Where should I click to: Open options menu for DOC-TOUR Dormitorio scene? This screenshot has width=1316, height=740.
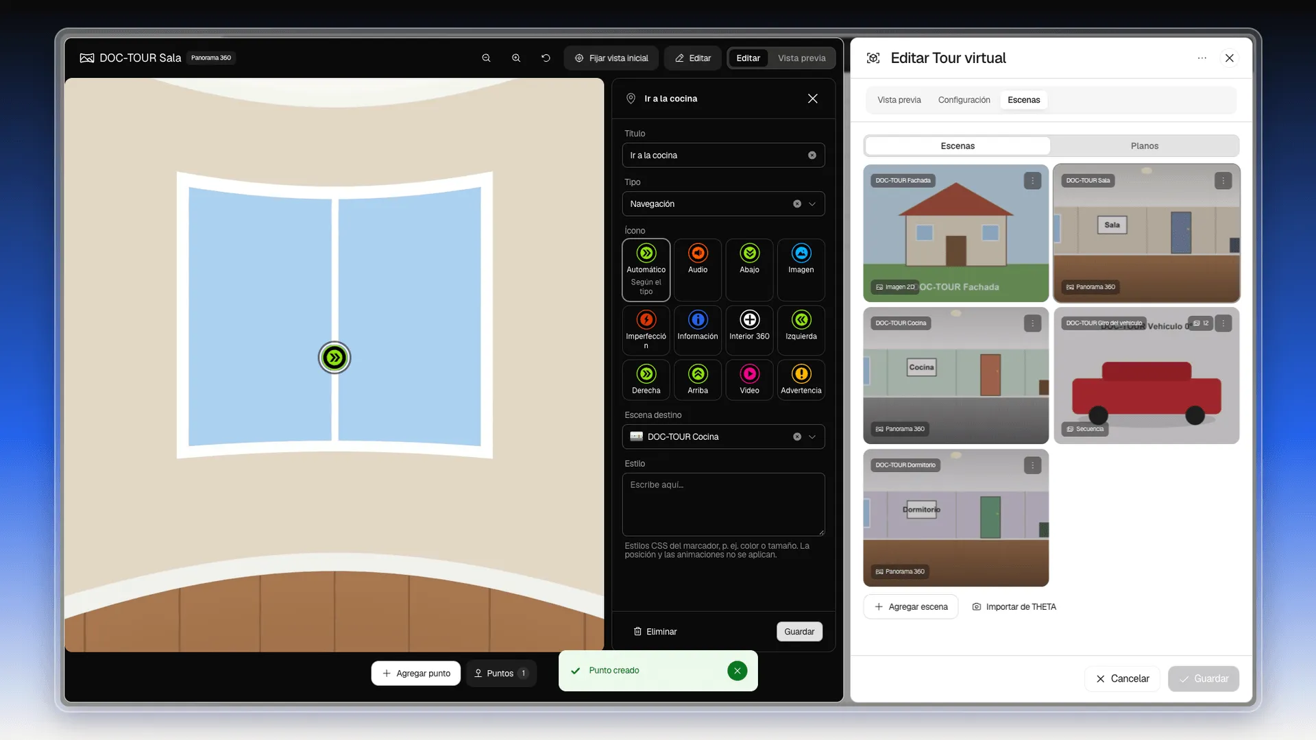pyautogui.click(x=1032, y=465)
